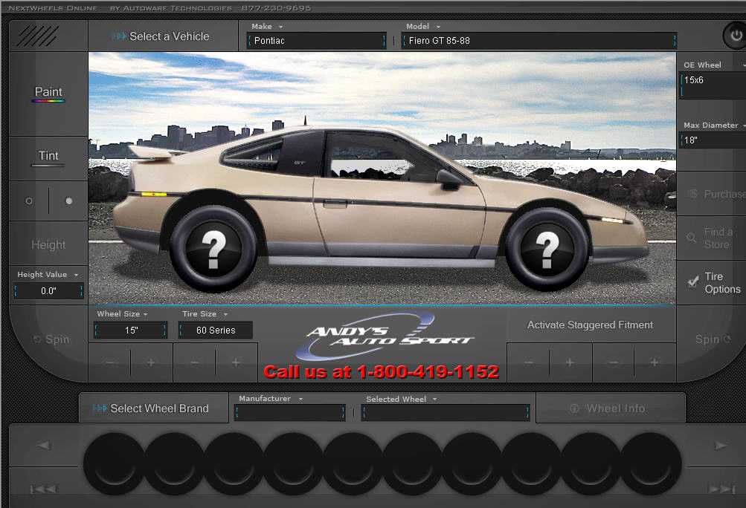This screenshot has width=746, height=508.
Task: Select the filled circle radio option
Action: point(69,201)
